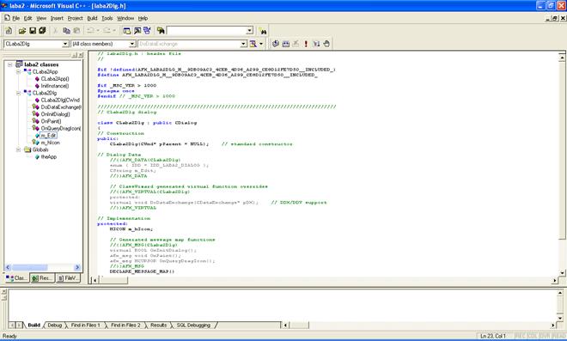The width and height of the screenshot is (567, 341).
Task: Switch to FileView workspace tab
Action: coord(68,278)
